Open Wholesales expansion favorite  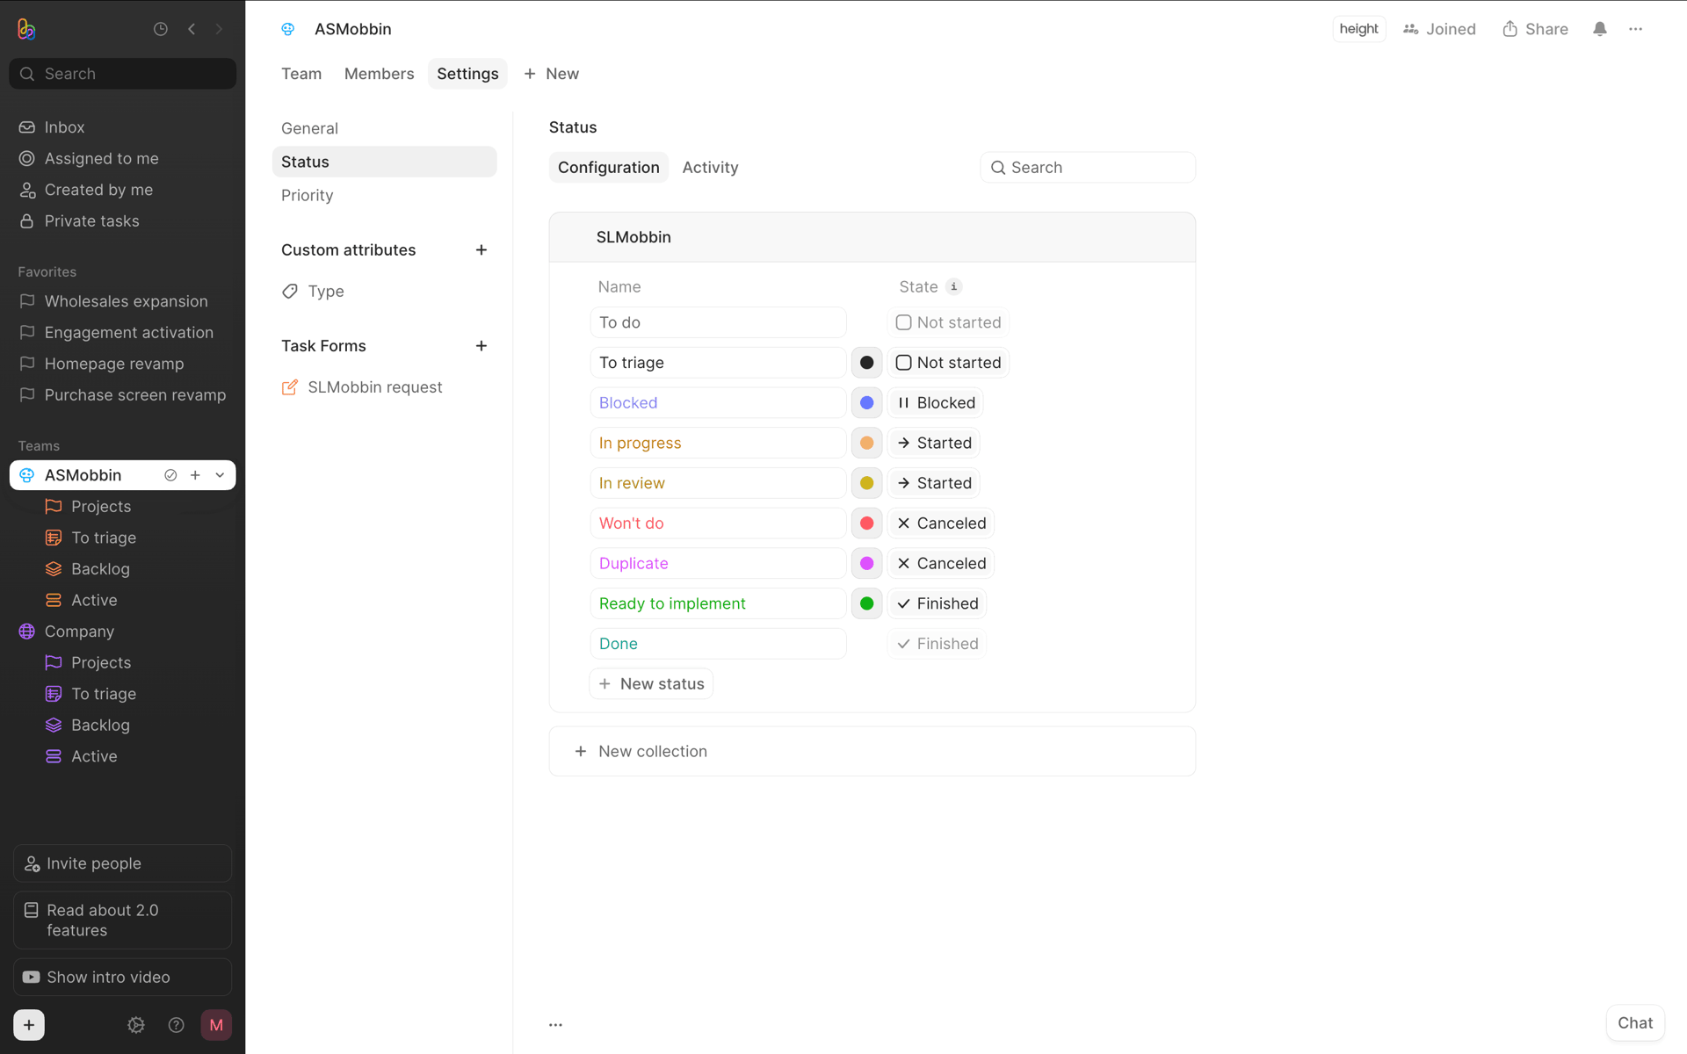[x=122, y=301]
